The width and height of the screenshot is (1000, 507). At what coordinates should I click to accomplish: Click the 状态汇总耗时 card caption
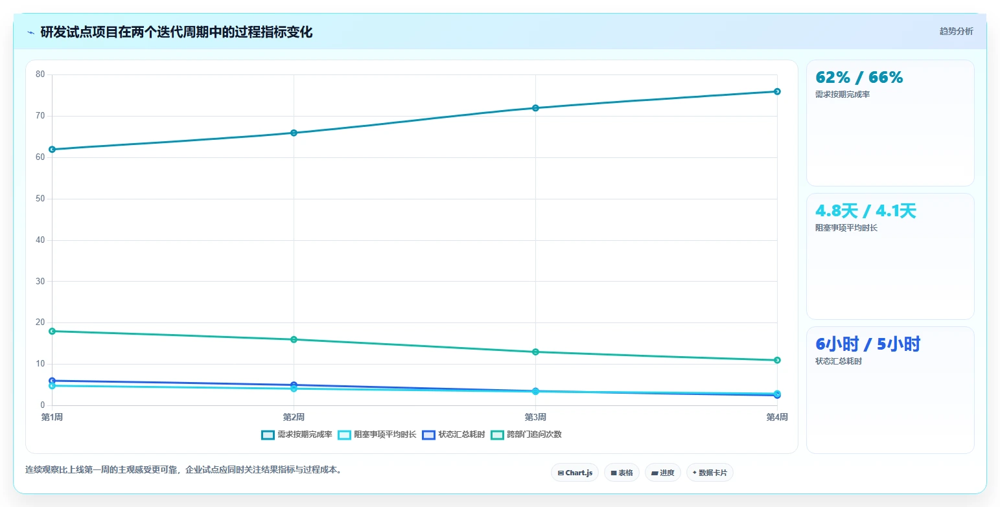[x=839, y=361]
